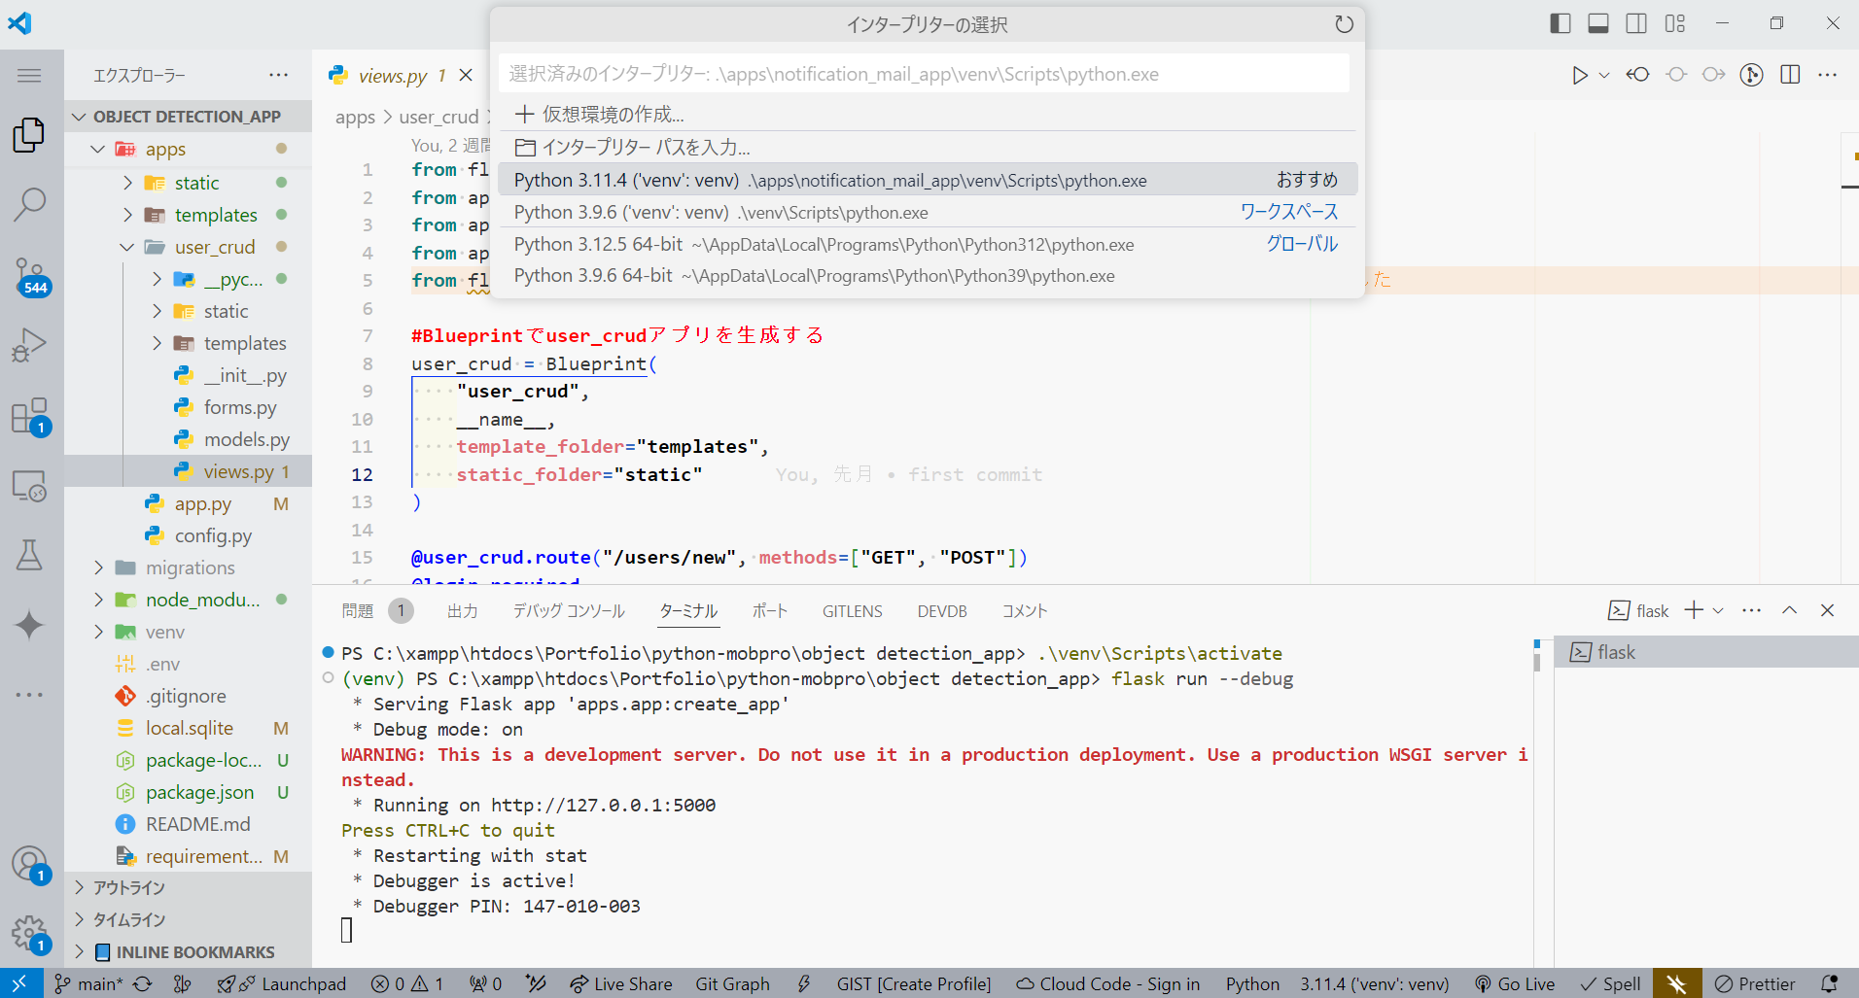This screenshot has height=998, width=1859.
Task: Toggle the bottom panel visibility
Action: click(x=1597, y=22)
